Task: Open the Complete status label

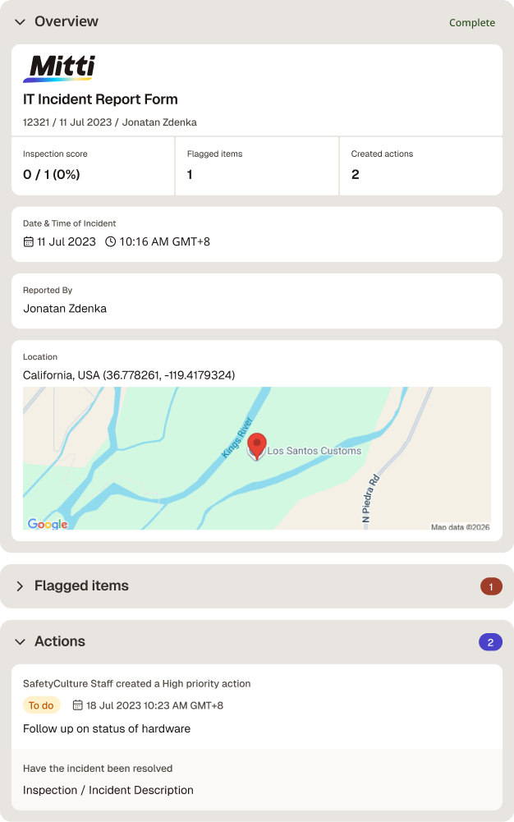Action: [472, 22]
